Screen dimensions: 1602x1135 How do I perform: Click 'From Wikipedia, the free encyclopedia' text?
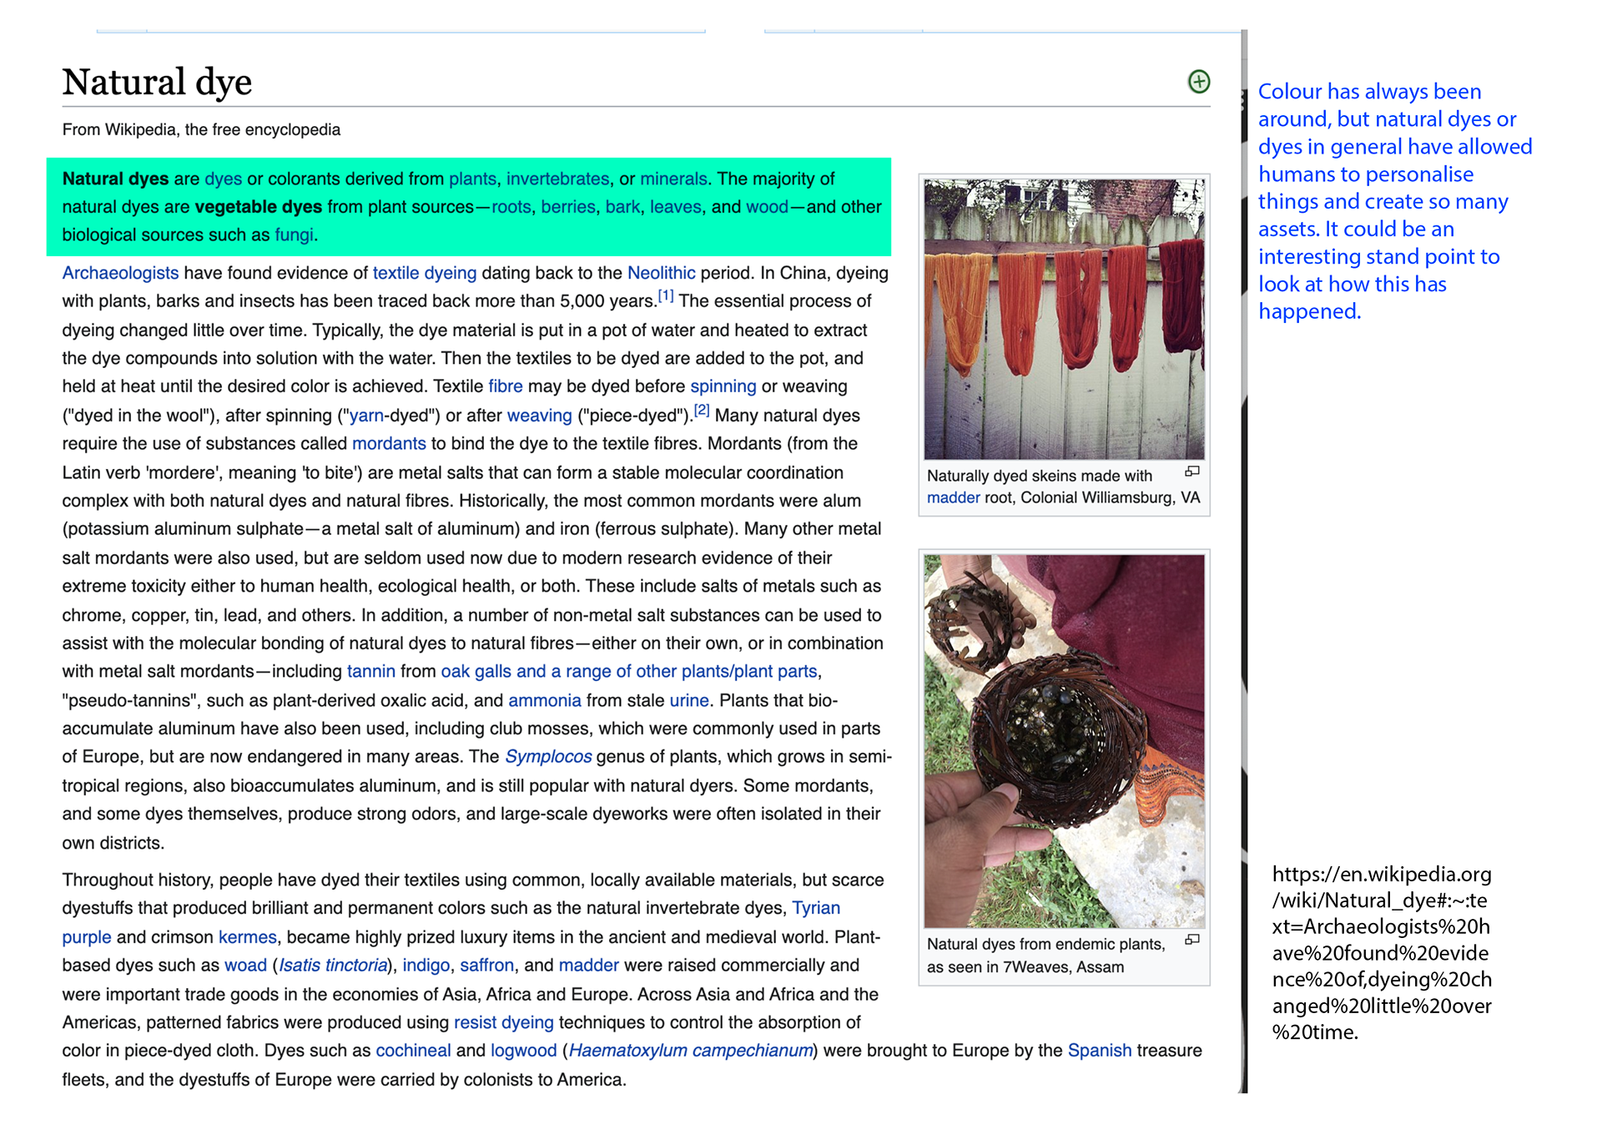tap(201, 130)
